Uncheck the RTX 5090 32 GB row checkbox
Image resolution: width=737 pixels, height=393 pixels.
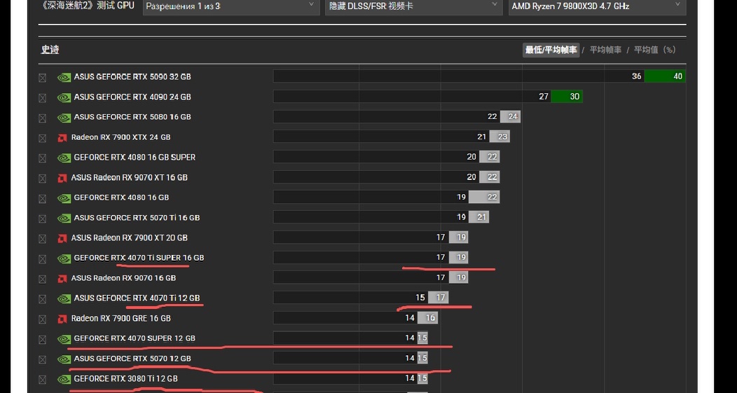click(42, 78)
